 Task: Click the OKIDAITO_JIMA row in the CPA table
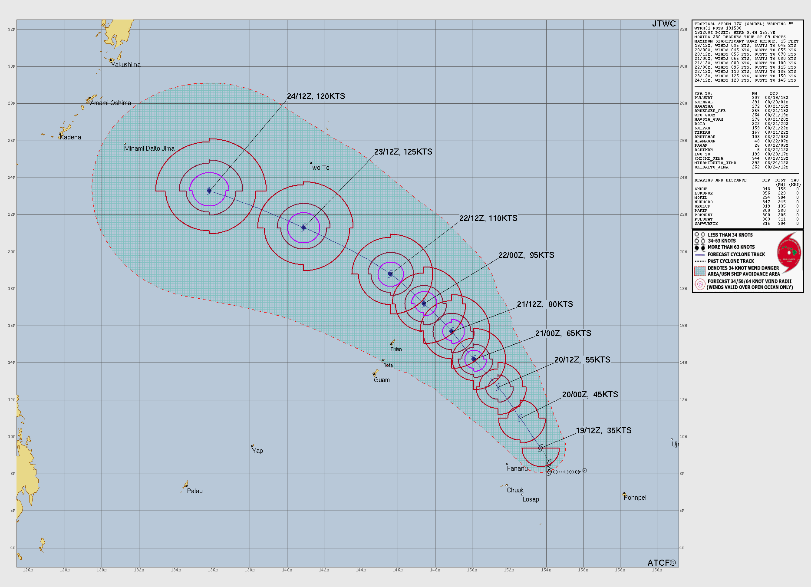click(x=741, y=167)
